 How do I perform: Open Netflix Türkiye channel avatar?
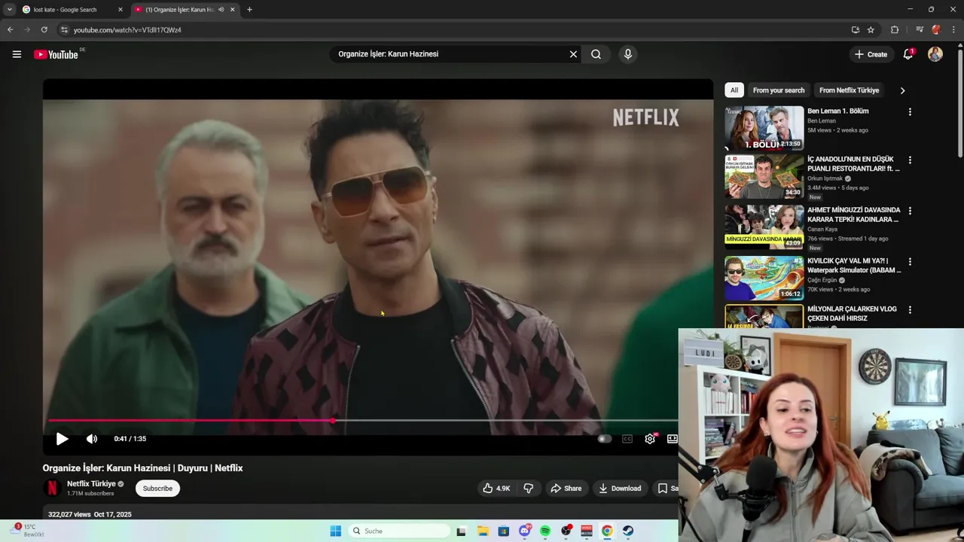tap(52, 489)
